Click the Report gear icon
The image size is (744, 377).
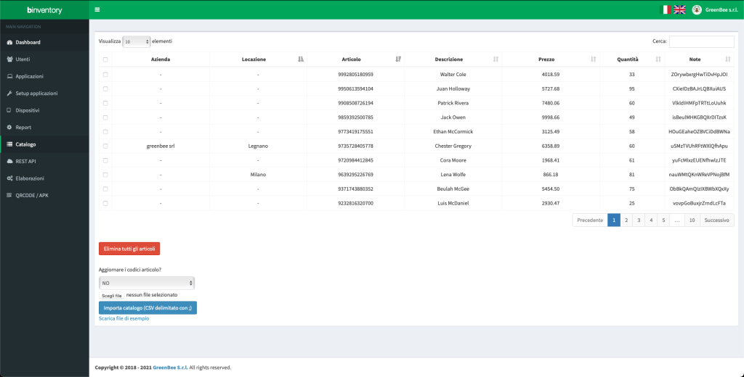[x=9, y=128]
